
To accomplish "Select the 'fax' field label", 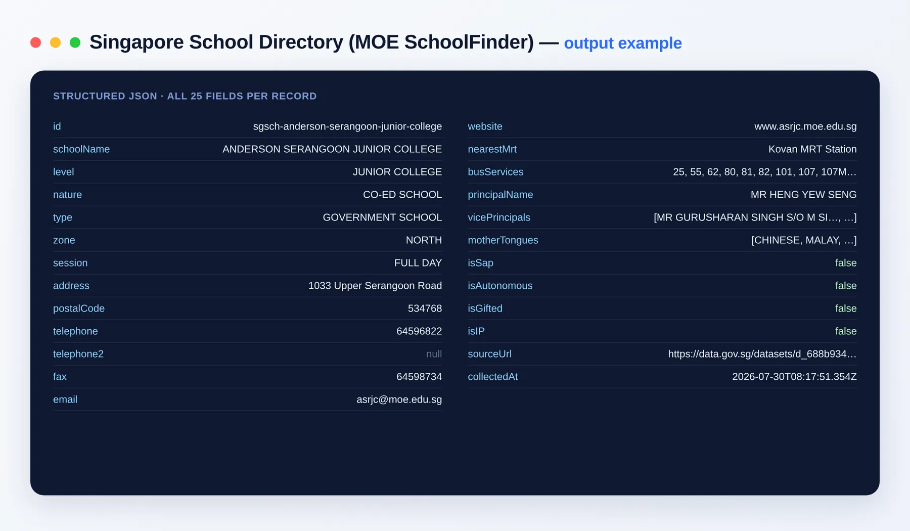I will click(x=60, y=377).
